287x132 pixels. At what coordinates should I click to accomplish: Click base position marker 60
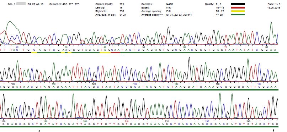click(184, 47)
